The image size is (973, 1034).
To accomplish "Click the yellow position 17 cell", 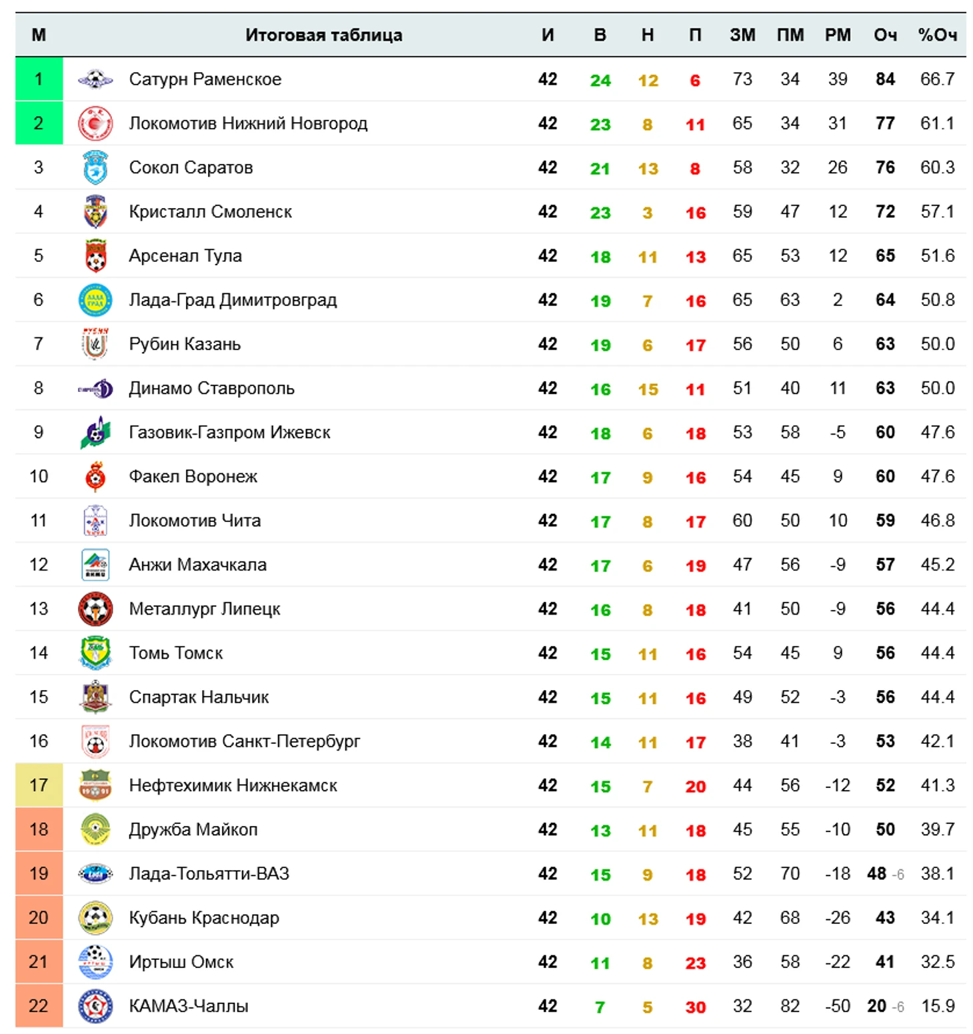I will (x=39, y=785).
